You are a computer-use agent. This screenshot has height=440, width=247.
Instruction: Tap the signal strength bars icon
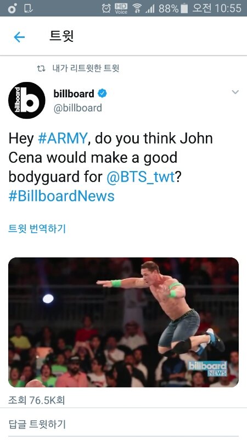tap(150, 9)
